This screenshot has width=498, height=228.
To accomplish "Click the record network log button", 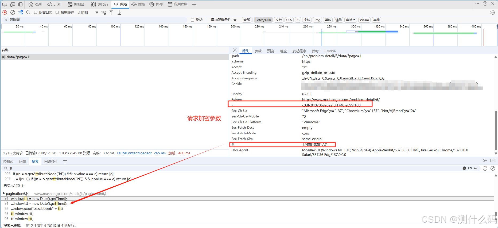I will coord(5,12).
